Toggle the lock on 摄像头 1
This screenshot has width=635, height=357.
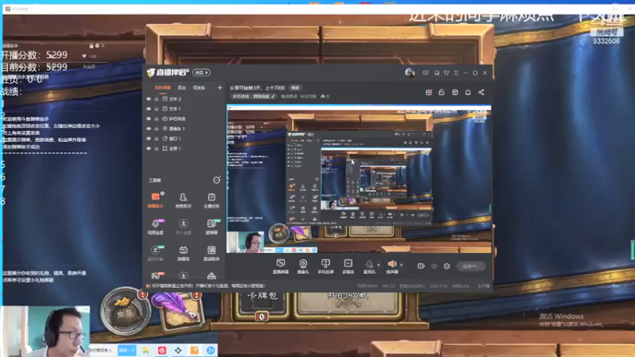(156, 129)
